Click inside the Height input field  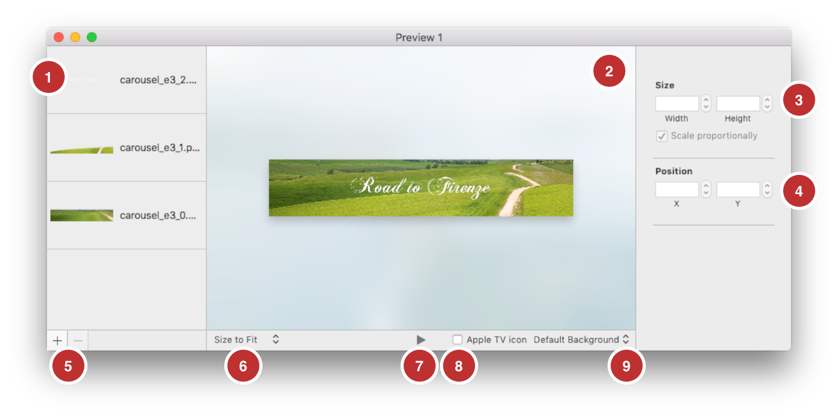click(x=738, y=103)
